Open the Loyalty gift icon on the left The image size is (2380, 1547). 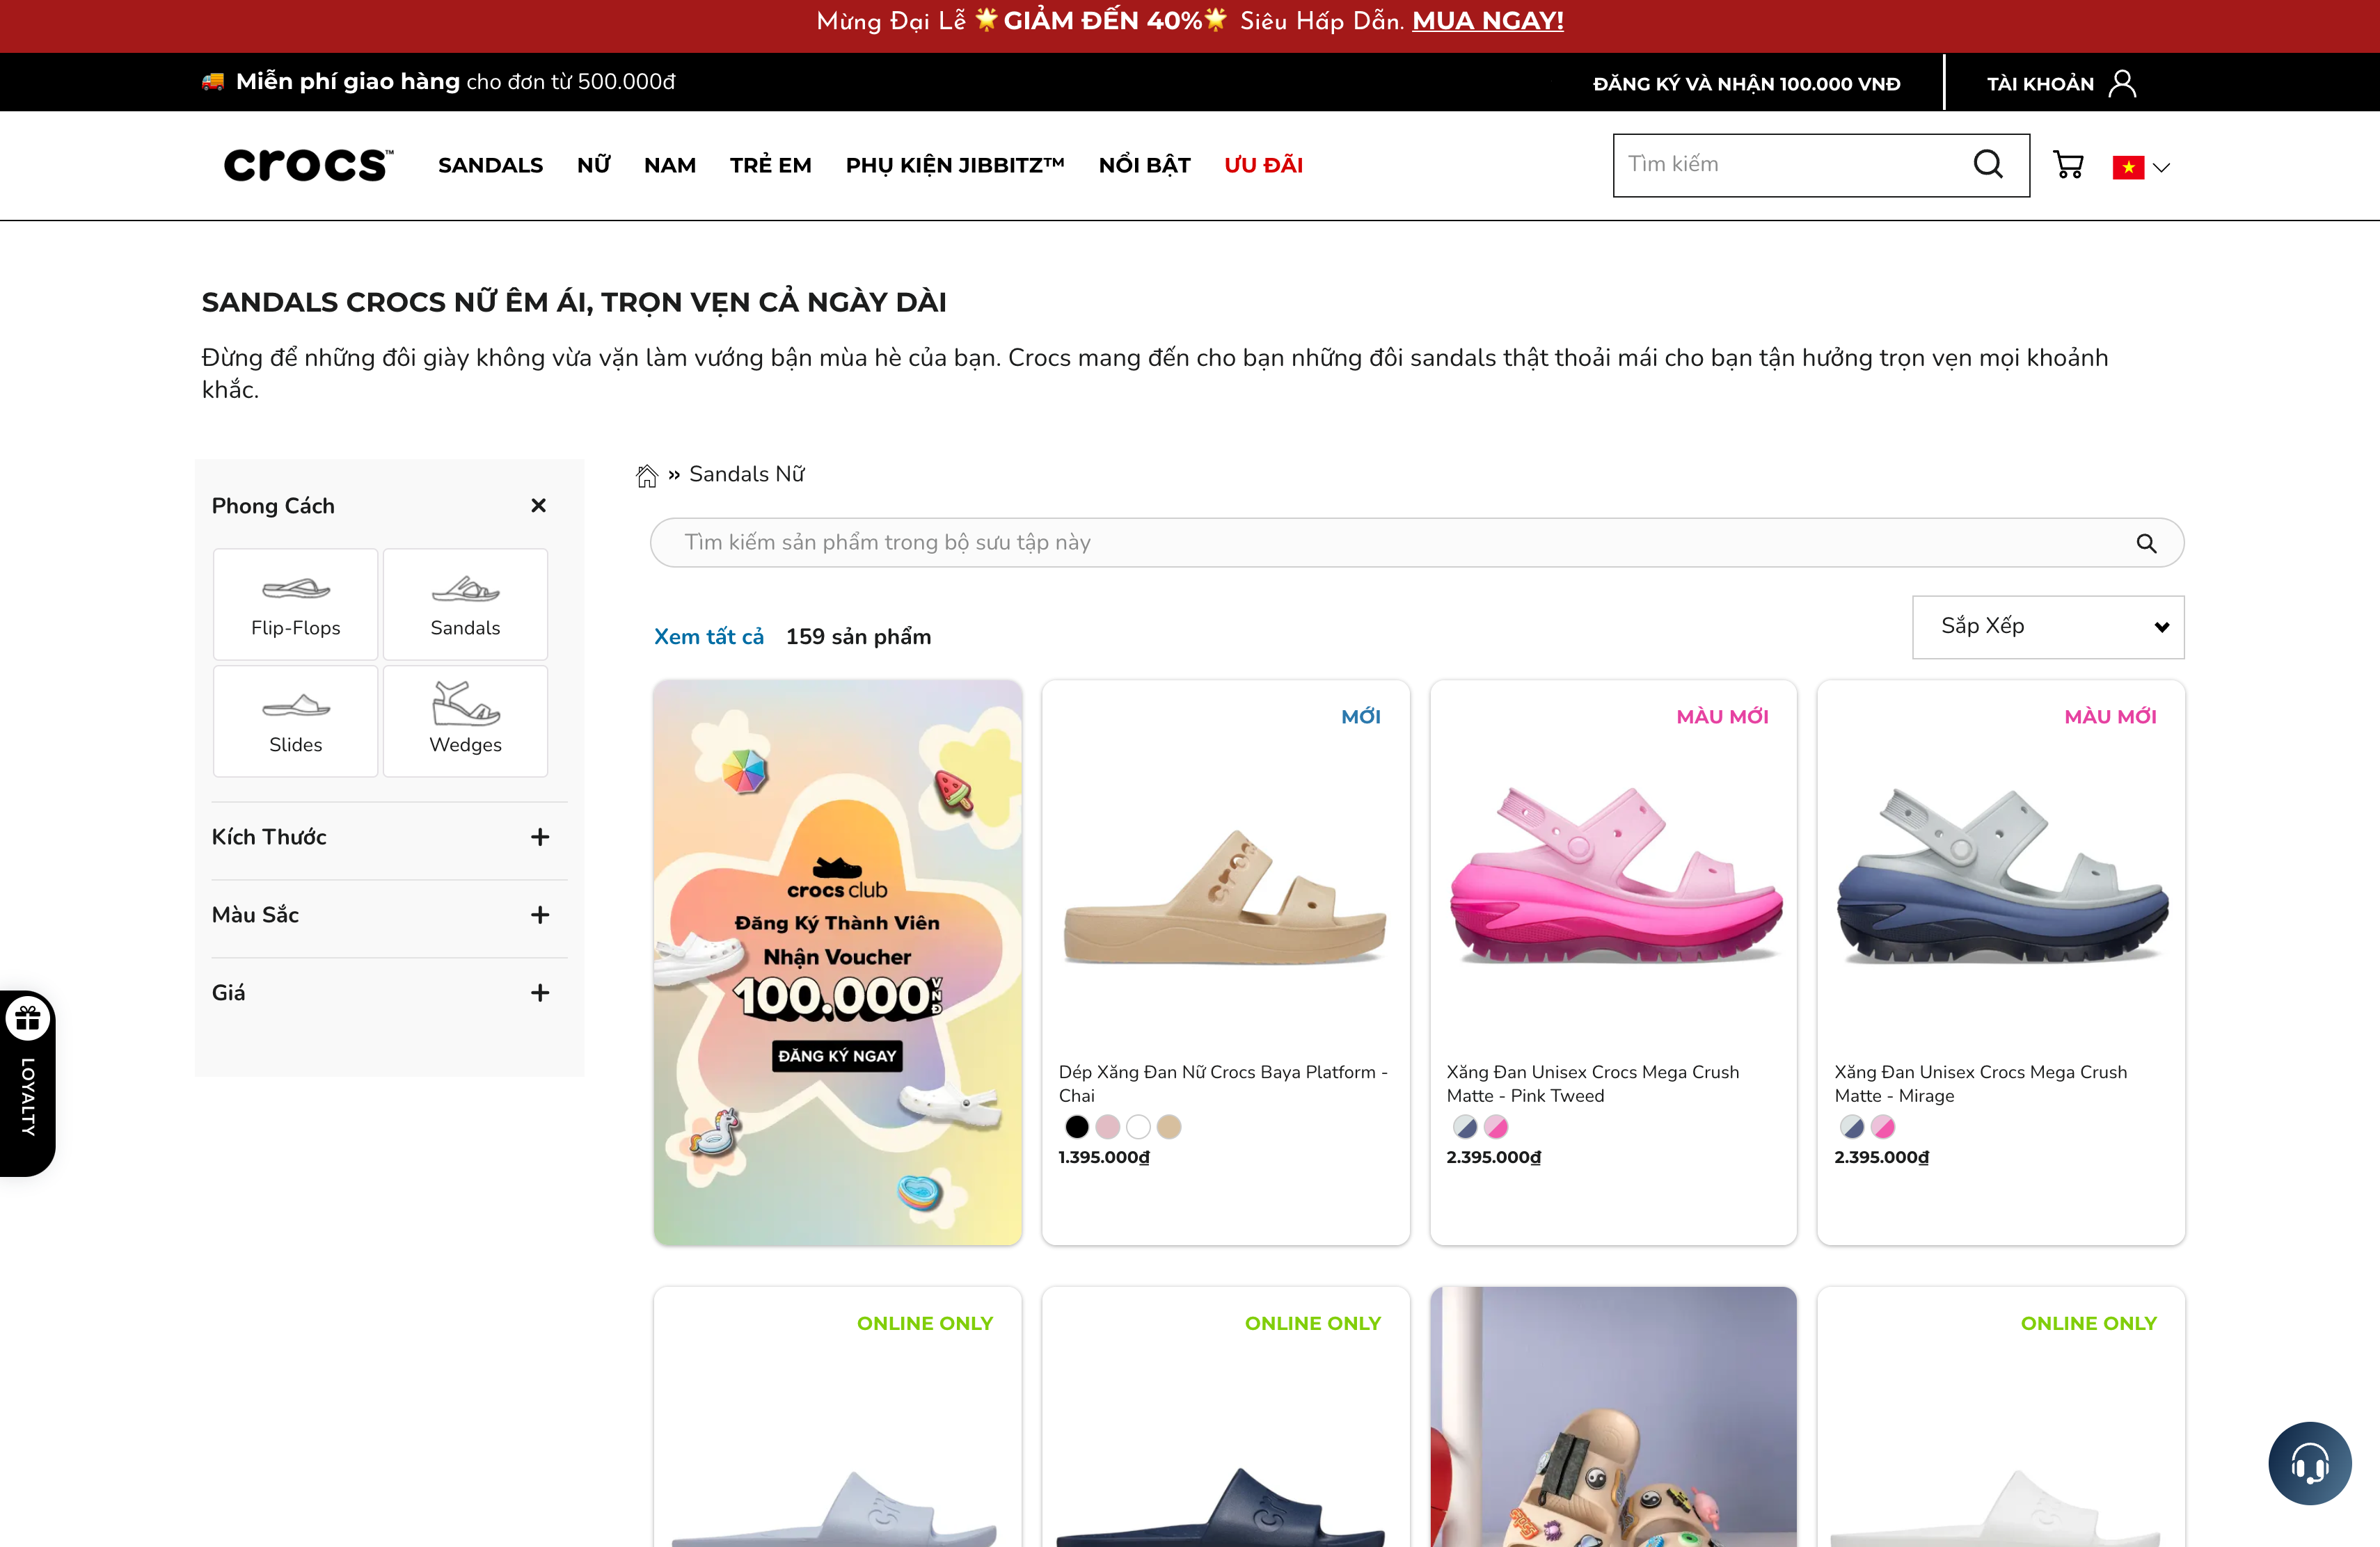(x=27, y=1018)
